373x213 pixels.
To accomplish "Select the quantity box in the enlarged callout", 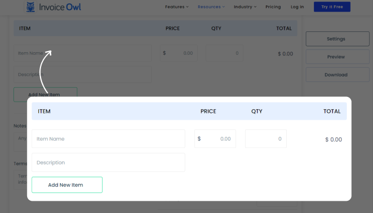I will (265, 139).
